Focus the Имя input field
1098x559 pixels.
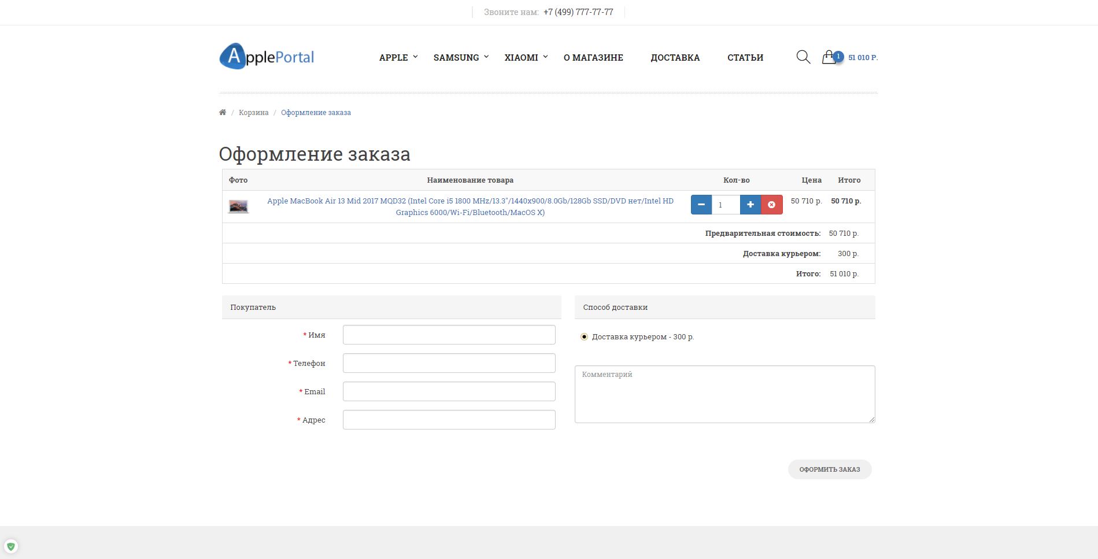coord(449,335)
